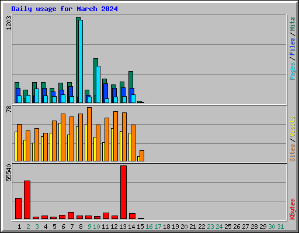Click day 6 on the x-axis
The width and height of the screenshot is (299, 233).
[63, 227]
